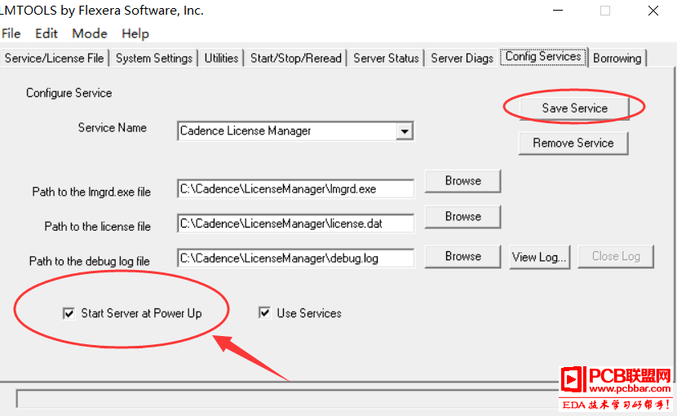Click the debug.log path input field
This screenshot has width=677, height=416.
click(x=295, y=258)
